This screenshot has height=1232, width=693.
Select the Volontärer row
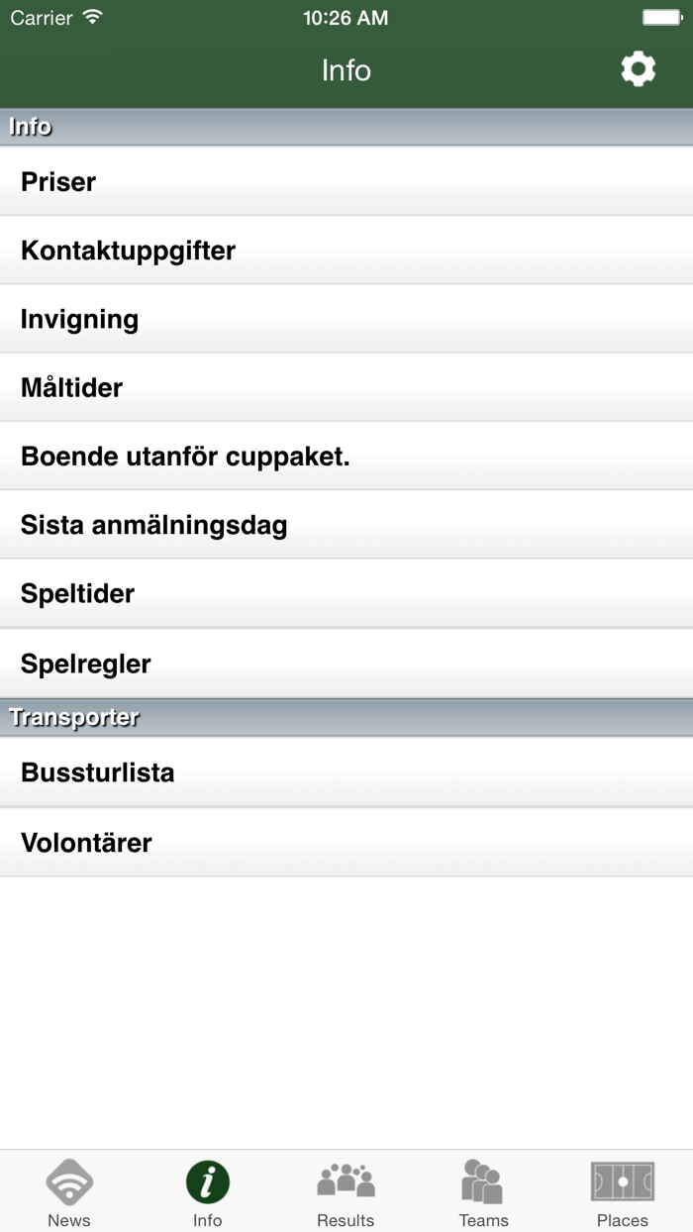tap(346, 842)
